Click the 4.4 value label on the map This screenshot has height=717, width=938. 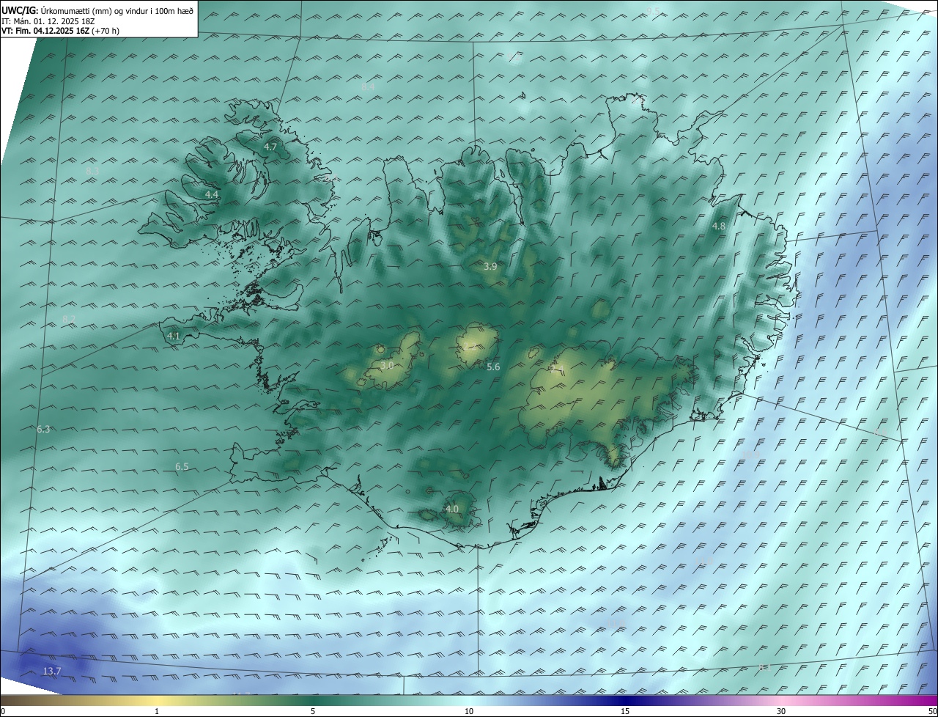(x=212, y=194)
